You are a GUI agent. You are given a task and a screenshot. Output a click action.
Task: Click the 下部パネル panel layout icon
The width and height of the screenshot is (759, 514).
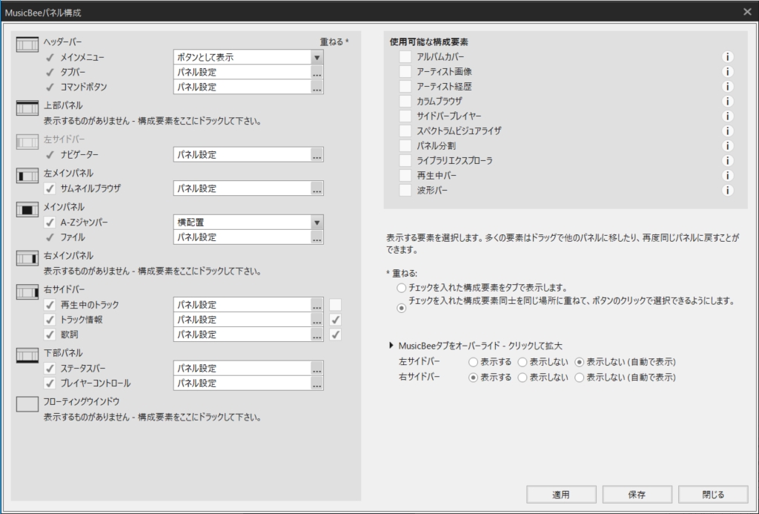click(28, 355)
